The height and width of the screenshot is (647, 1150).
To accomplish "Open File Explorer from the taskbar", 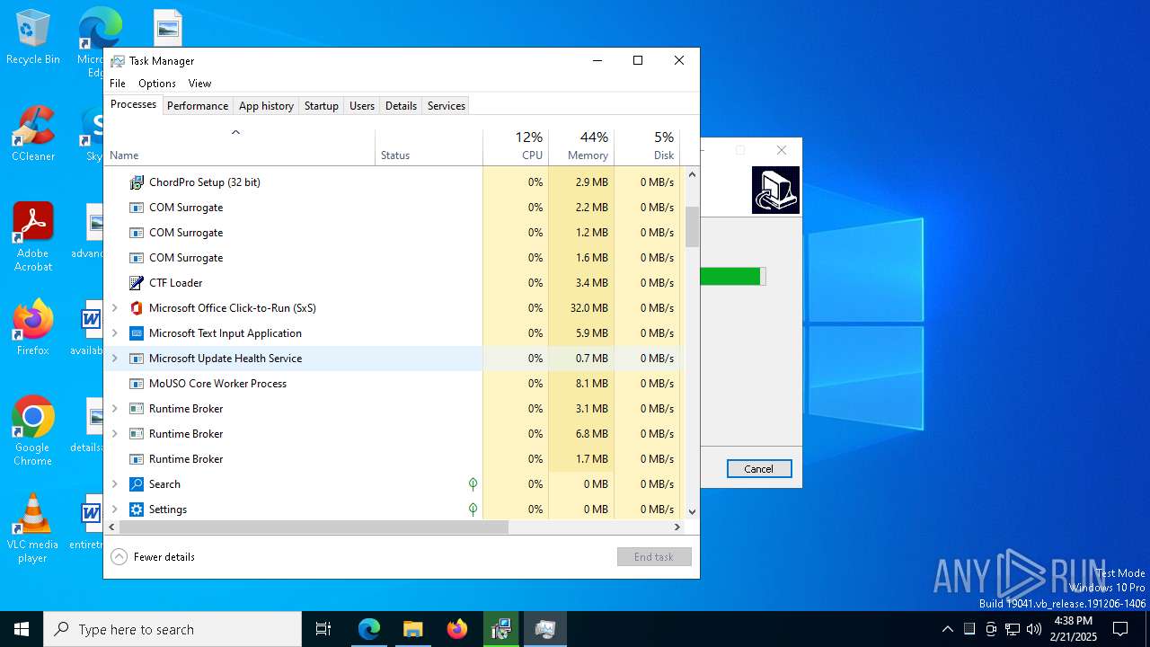I will (x=413, y=629).
